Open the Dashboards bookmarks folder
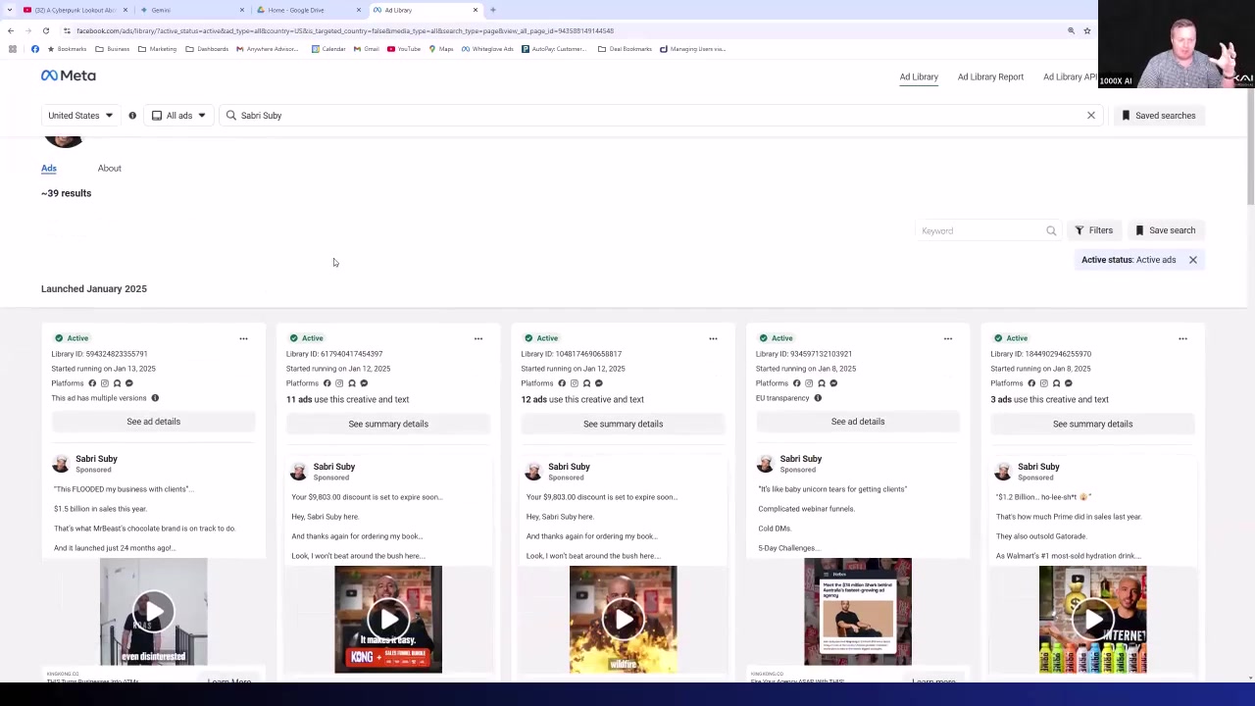The image size is (1255, 706). tap(207, 49)
